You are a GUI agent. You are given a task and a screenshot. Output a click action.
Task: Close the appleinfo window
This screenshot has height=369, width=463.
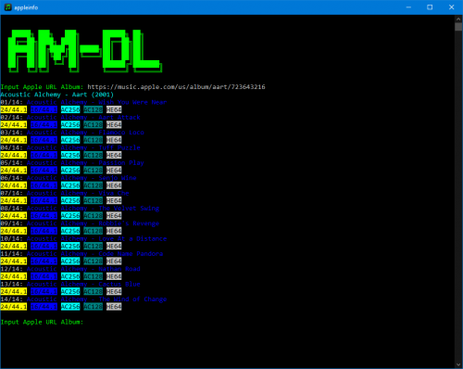(x=451, y=7)
